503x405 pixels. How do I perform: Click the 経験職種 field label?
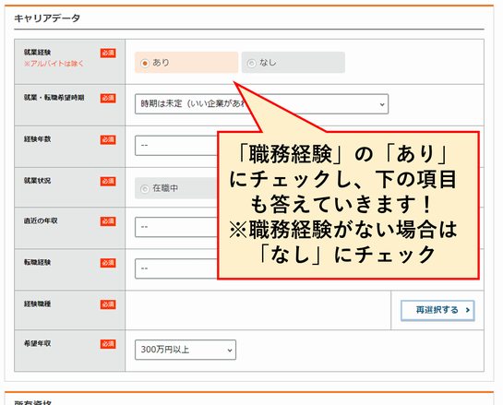click(x=37, y=304)
